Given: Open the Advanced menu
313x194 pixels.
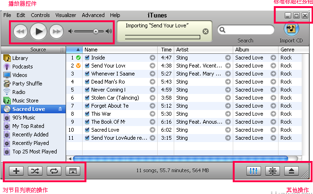Looking at the screenshot, I should coord(93,15).
